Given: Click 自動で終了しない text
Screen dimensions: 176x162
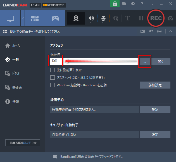Looking at the screenshot, I should (x=64, y=135).
